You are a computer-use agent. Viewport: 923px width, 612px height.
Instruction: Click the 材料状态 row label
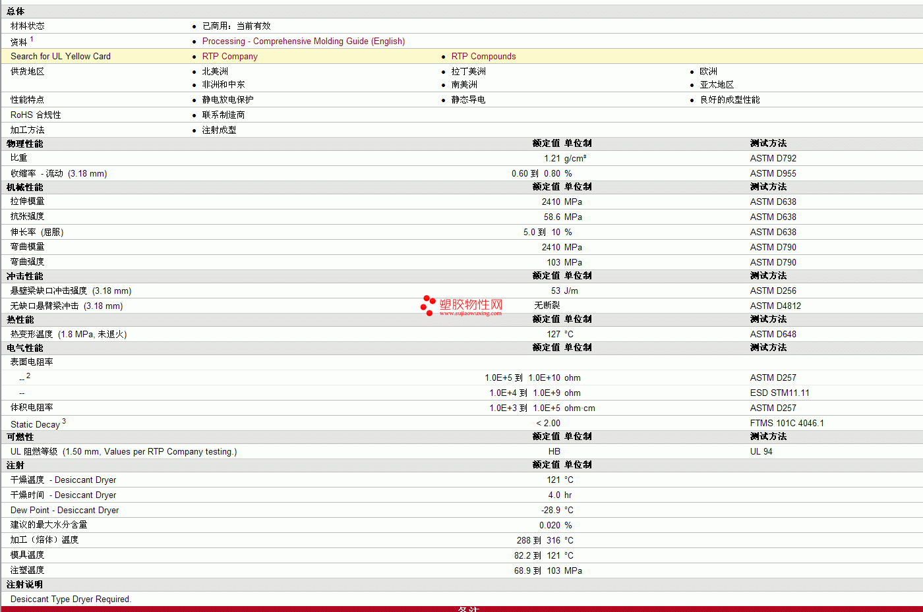coord(28,26)
